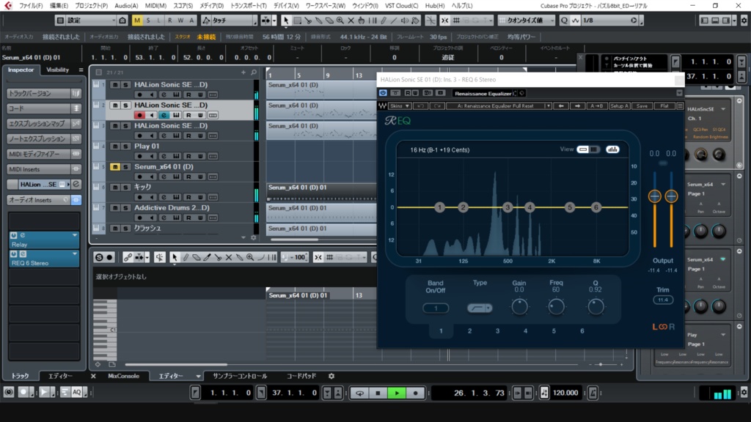Open the MIDI(M) menu
The height and width of the screenshot is (422, 751).
(155, 6)
